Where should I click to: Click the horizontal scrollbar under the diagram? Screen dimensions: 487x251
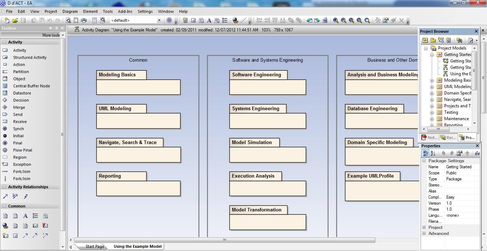coord(224,240)
